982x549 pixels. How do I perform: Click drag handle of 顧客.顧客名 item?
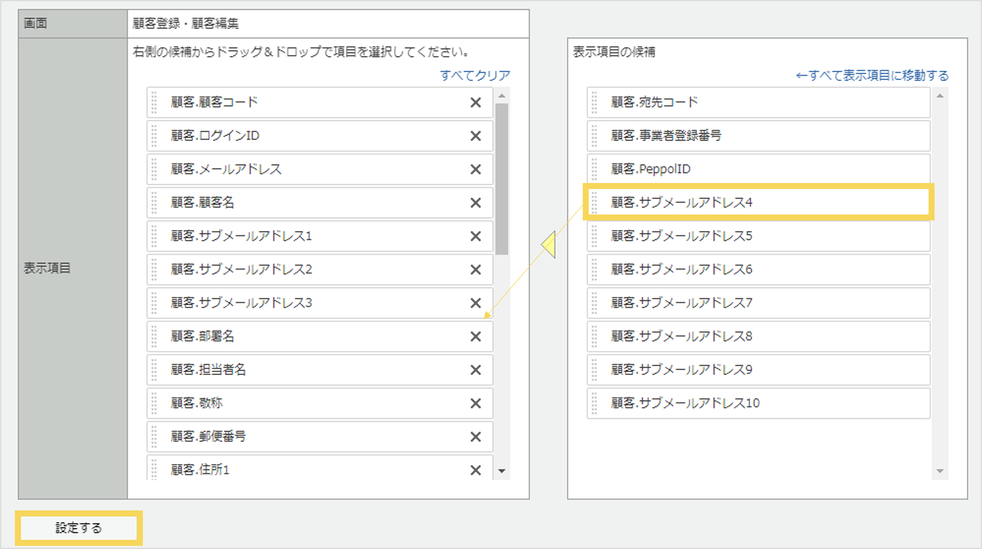coord(154,202)
